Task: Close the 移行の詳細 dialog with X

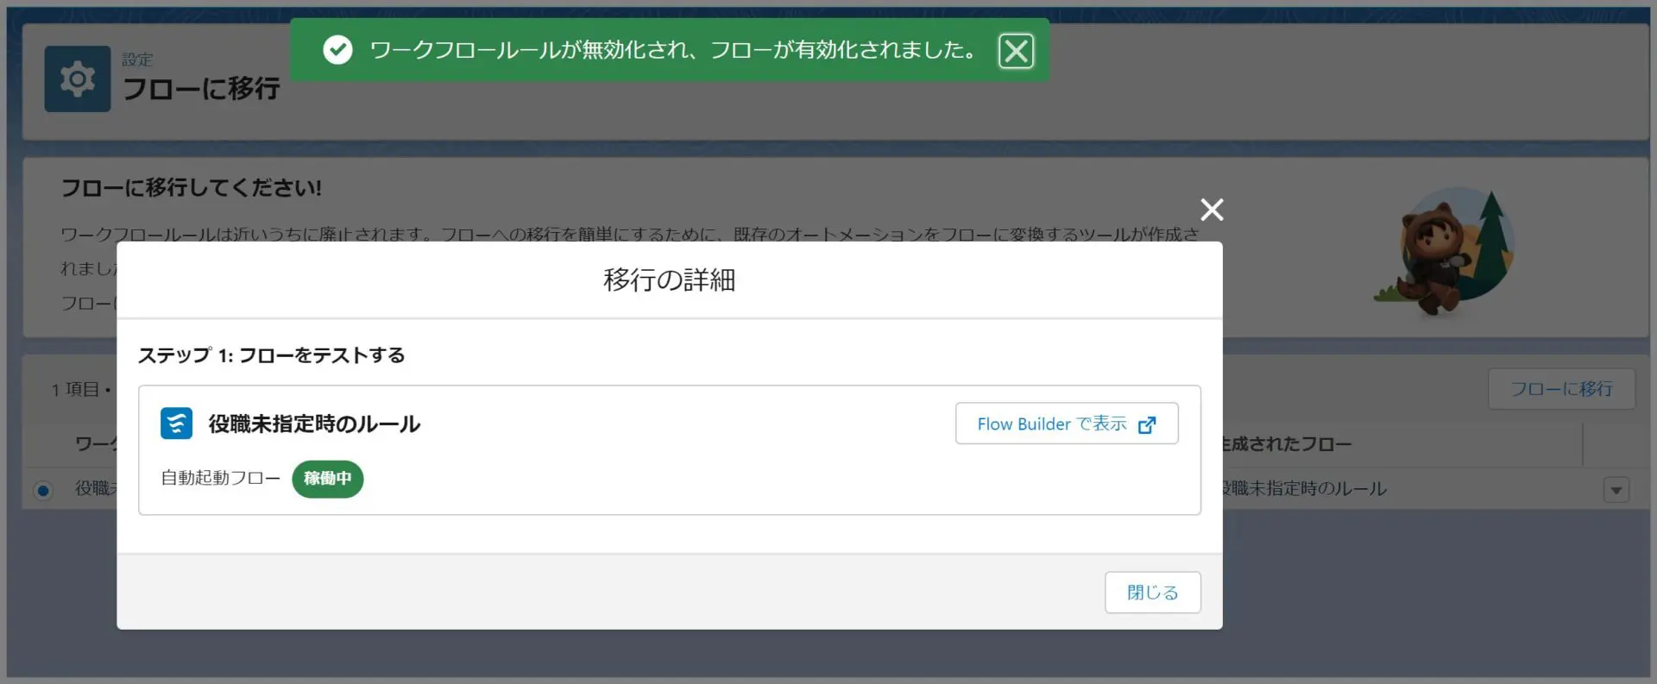Action: (x=1212, y=210)
